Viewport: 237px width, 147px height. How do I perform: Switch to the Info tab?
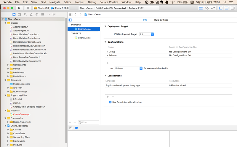(145, 20)
